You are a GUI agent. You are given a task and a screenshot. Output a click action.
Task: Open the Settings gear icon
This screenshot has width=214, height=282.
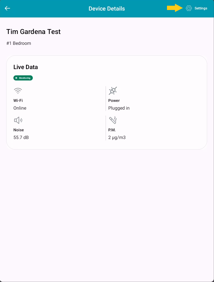[x=189, y=8]
